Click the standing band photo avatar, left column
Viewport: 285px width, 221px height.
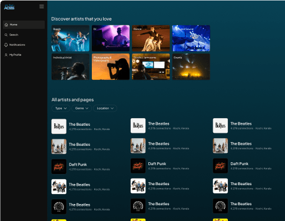(59, 146)
